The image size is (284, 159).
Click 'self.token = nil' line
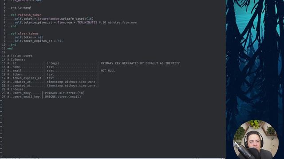click(28, 37)
